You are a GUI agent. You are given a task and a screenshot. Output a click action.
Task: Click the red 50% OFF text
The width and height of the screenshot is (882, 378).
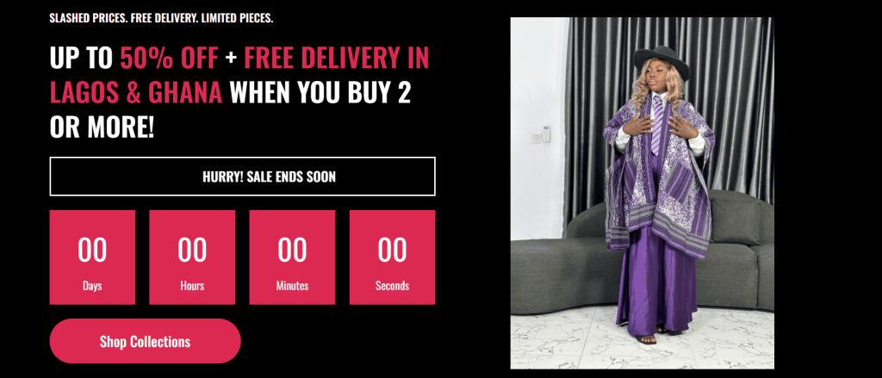click(x=170, y=58)
